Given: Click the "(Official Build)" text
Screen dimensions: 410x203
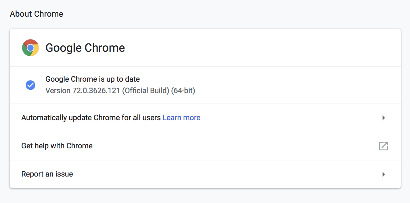Looking at the screenshot, I should coord(145,91).
